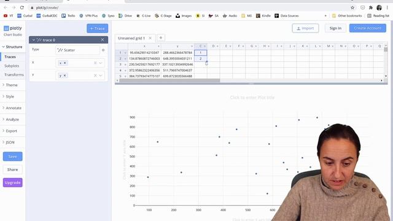Click the Y axis title placeholder

click(124, 160)
